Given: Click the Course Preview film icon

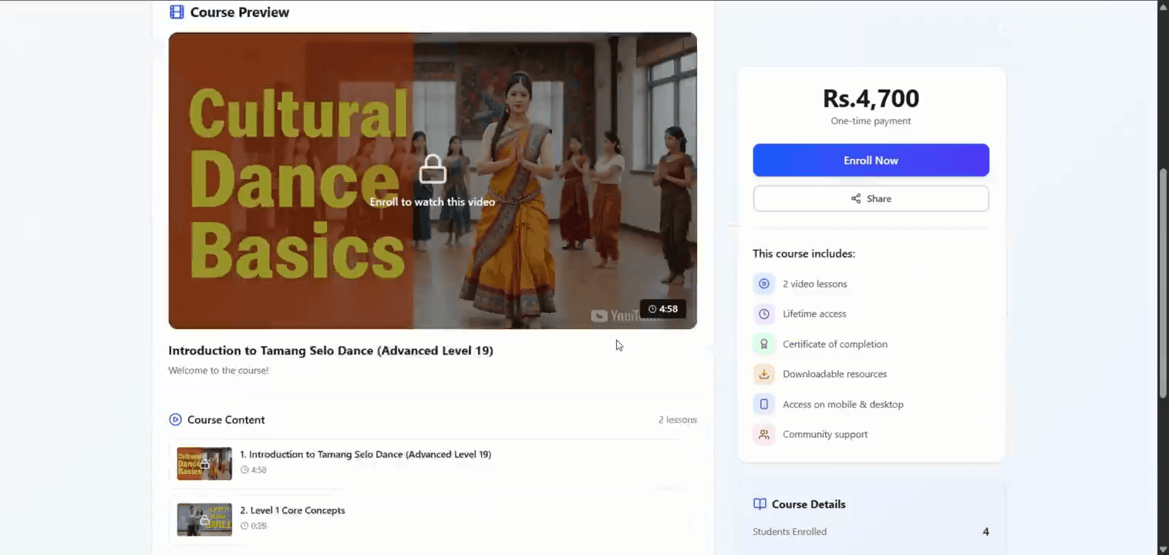Looking at the screenshot, I should tap(177, 12).
